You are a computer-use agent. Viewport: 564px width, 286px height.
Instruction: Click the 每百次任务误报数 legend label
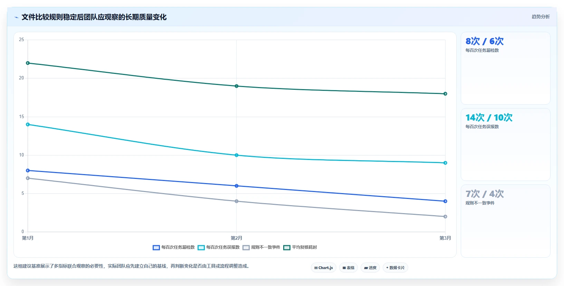[x=223, y=247]
